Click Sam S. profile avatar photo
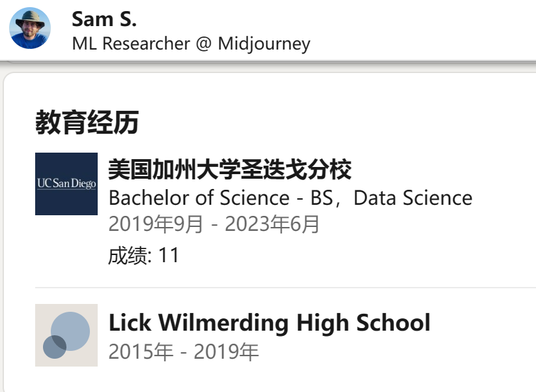Image resolution: width=536 pixels, height=392 pixels. [x=30, y=28]
